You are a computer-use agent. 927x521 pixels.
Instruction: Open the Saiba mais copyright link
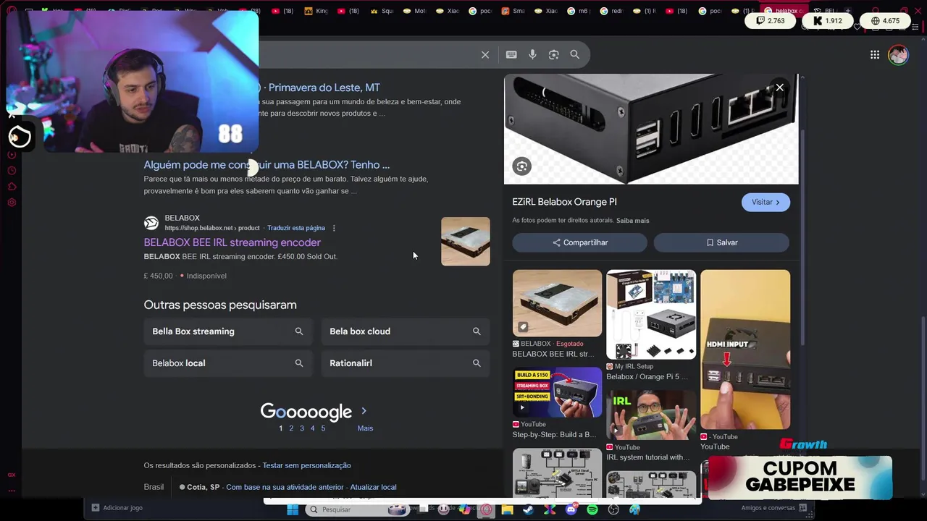[632, 221]
